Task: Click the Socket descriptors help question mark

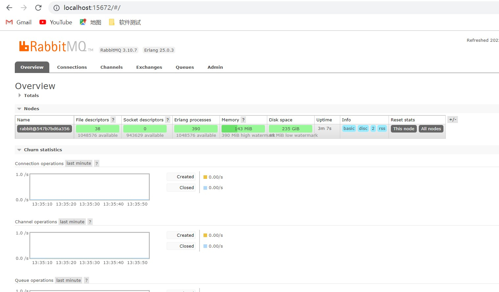Action: point(168,120)
